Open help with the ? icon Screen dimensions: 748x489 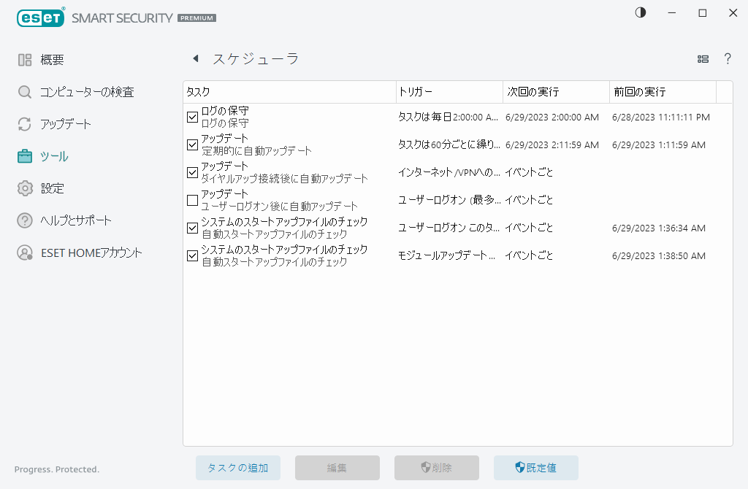(728, 58)
